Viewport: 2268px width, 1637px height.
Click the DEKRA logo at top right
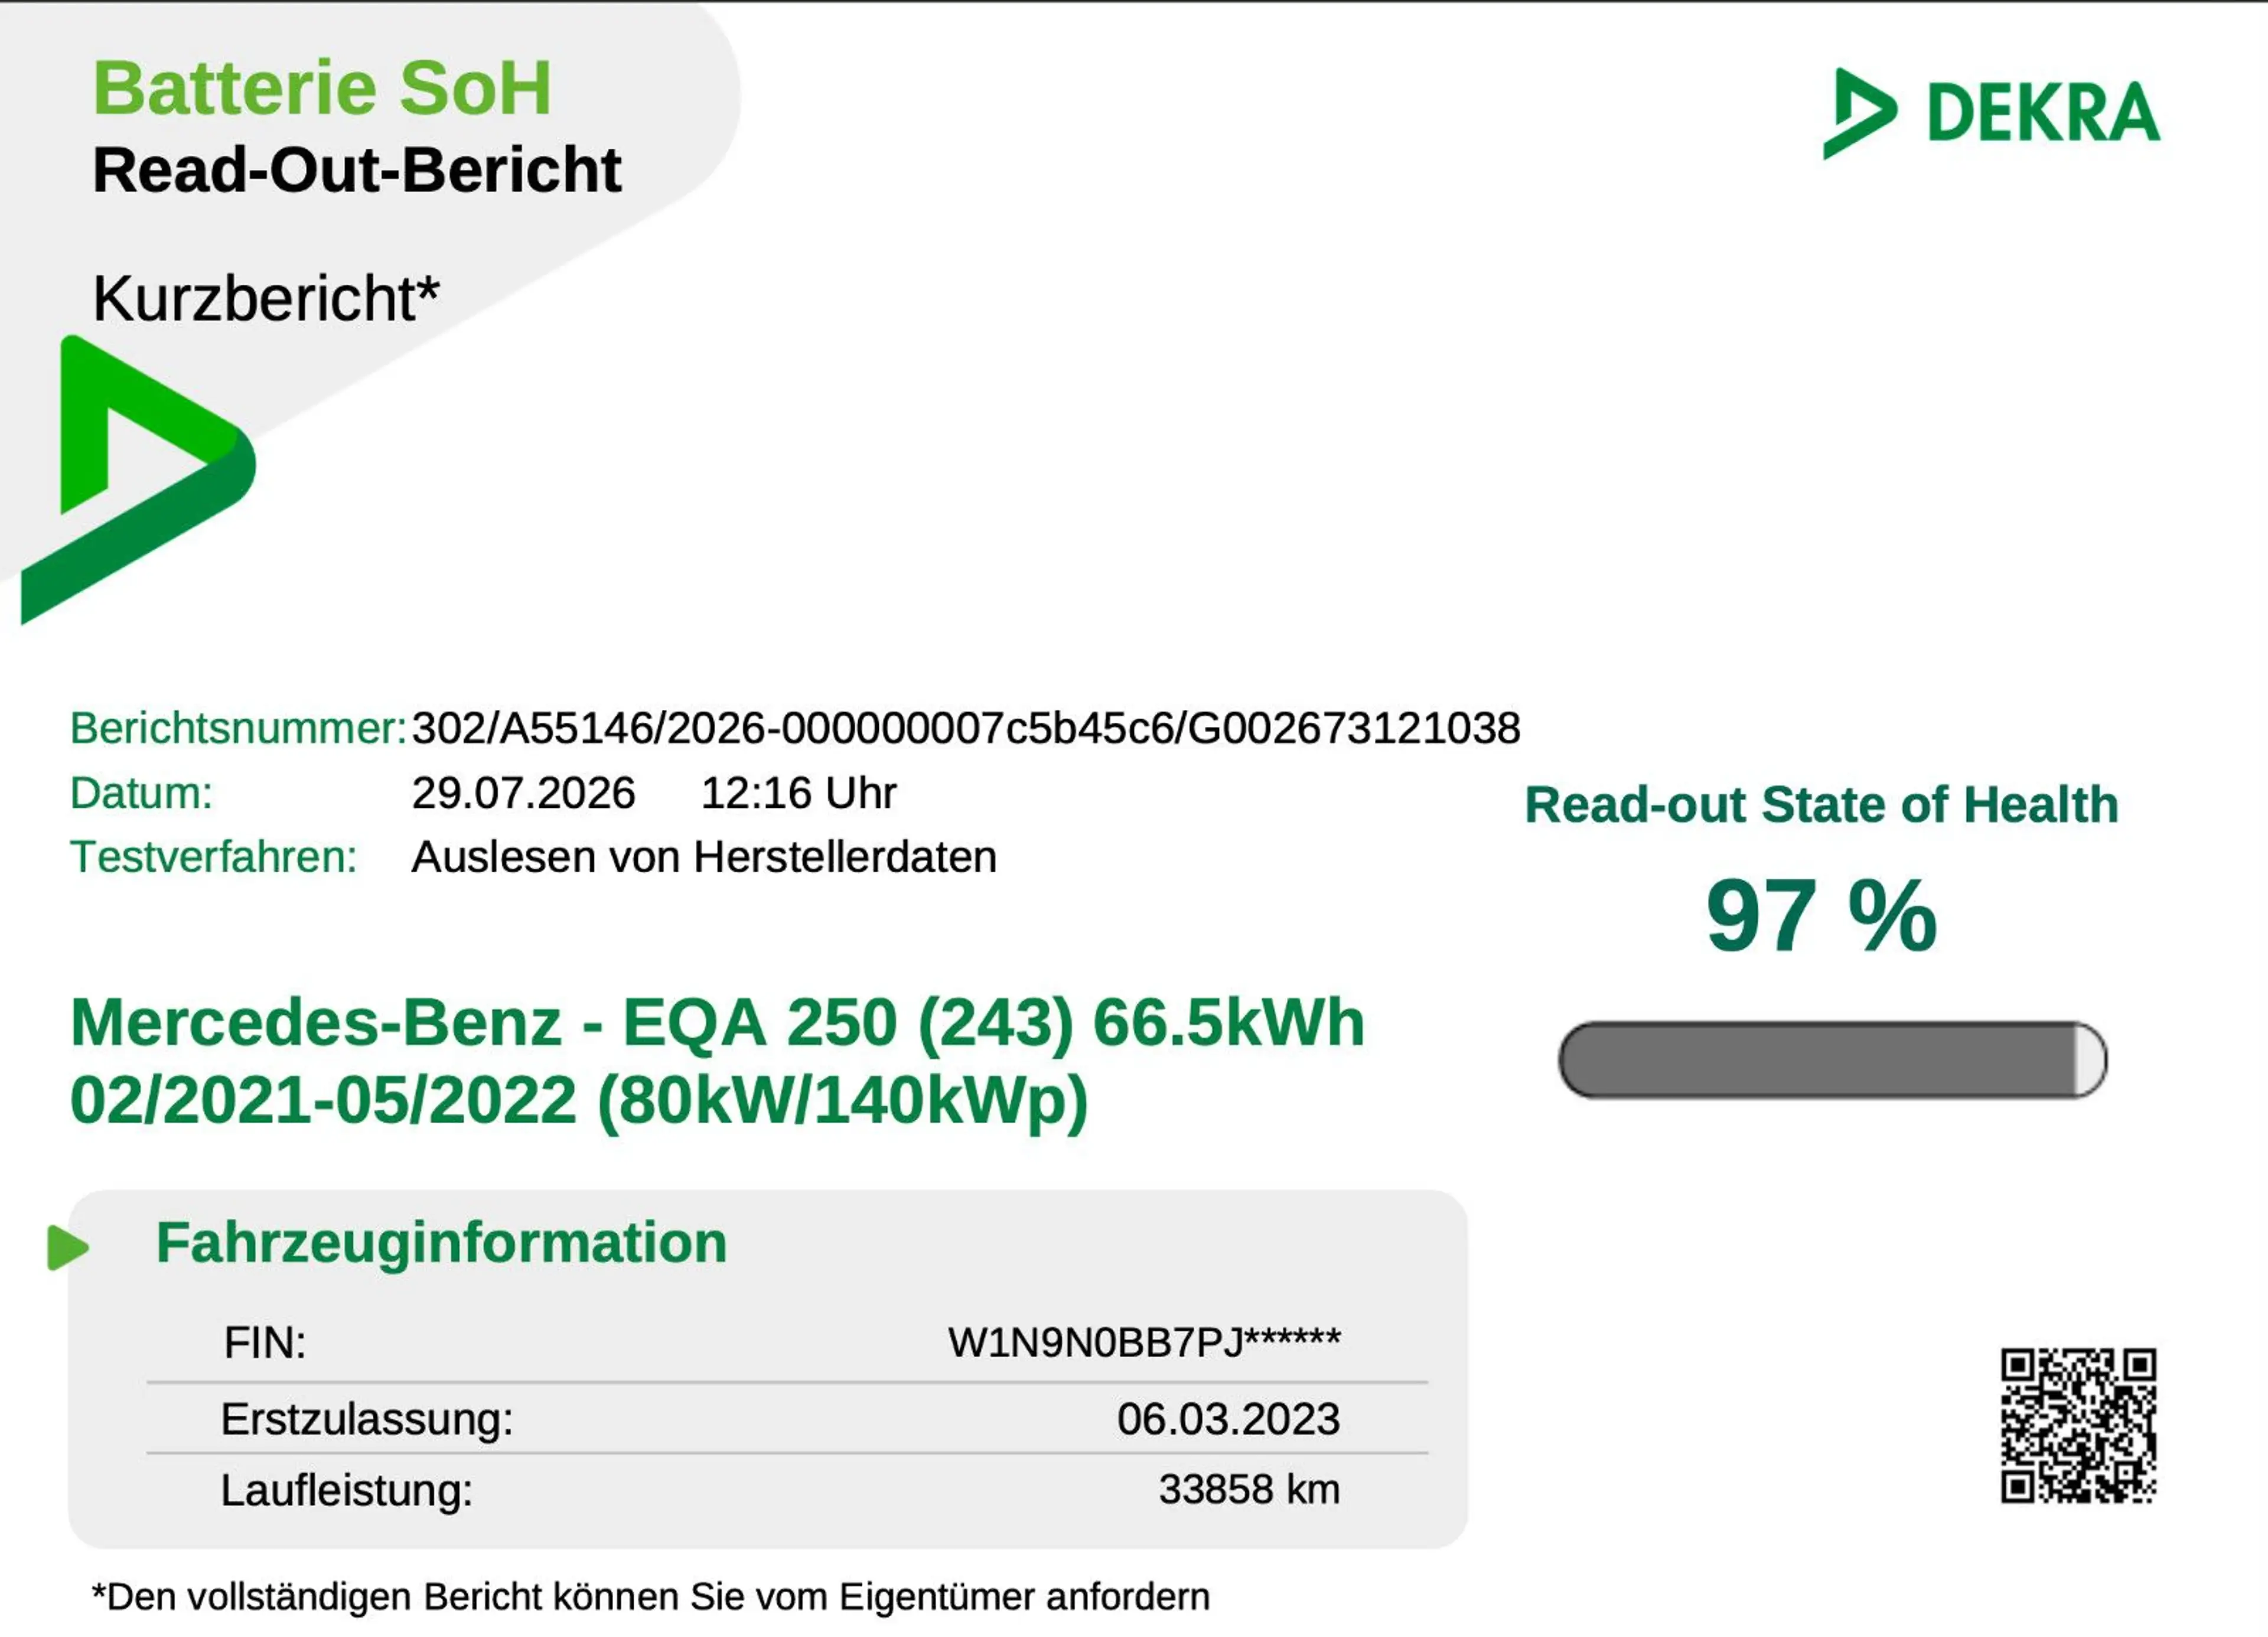click(x=1991, y=113)
